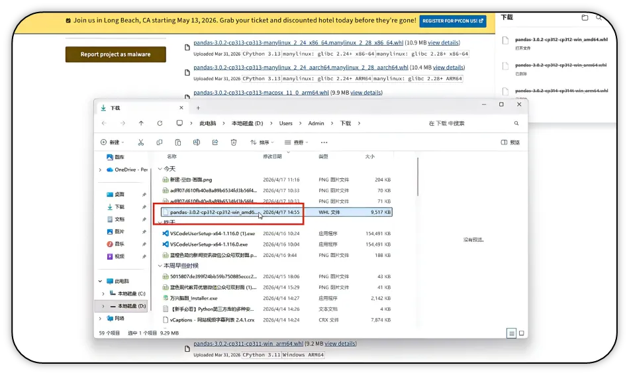Collapse the 此电脑 tree node
Screen dimensions: 629x375
point(100,281)
